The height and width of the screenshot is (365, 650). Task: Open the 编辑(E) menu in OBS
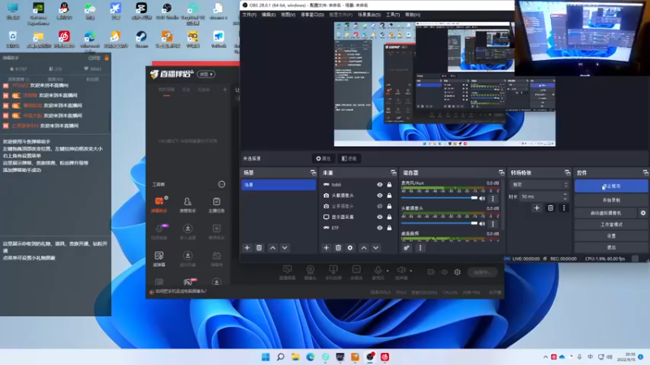[x=268, y=15]
